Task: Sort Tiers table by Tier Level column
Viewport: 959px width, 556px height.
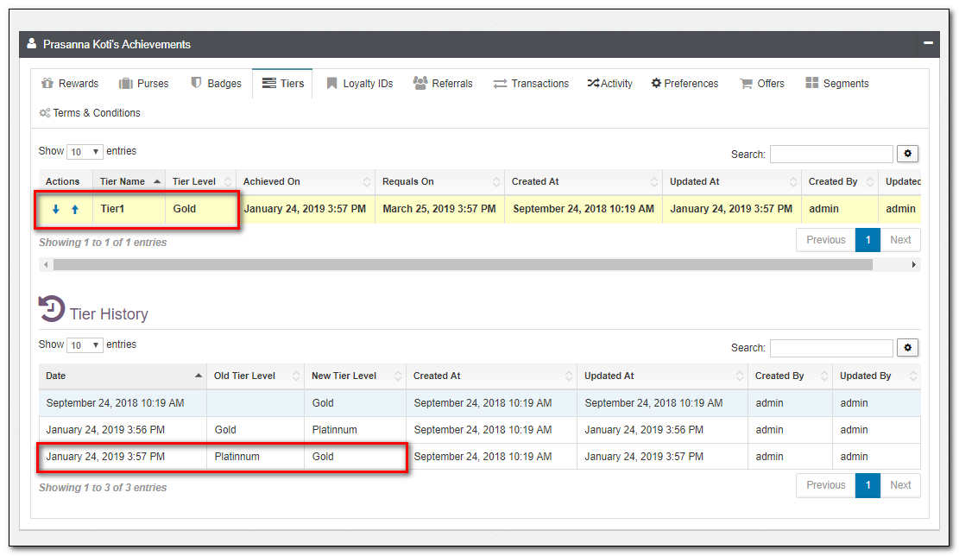Action: 200,182
